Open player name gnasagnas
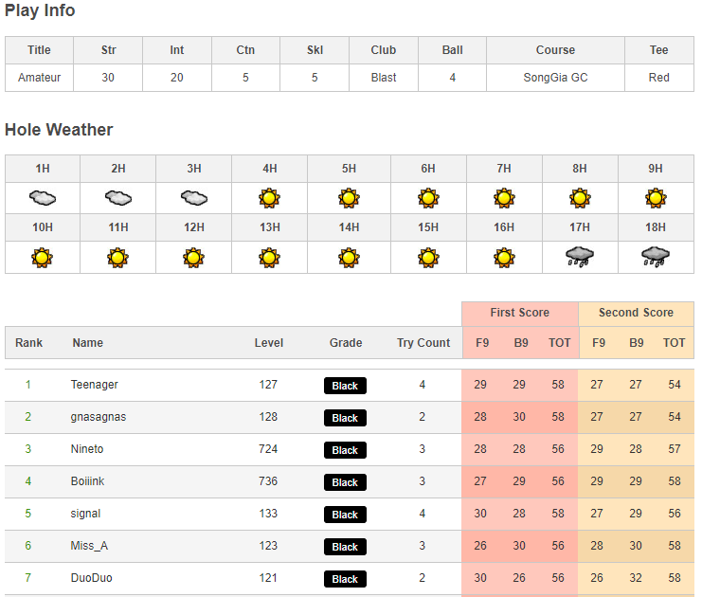Screen dimensions: 702x597 pyautogui.click(x=99, y=417)
